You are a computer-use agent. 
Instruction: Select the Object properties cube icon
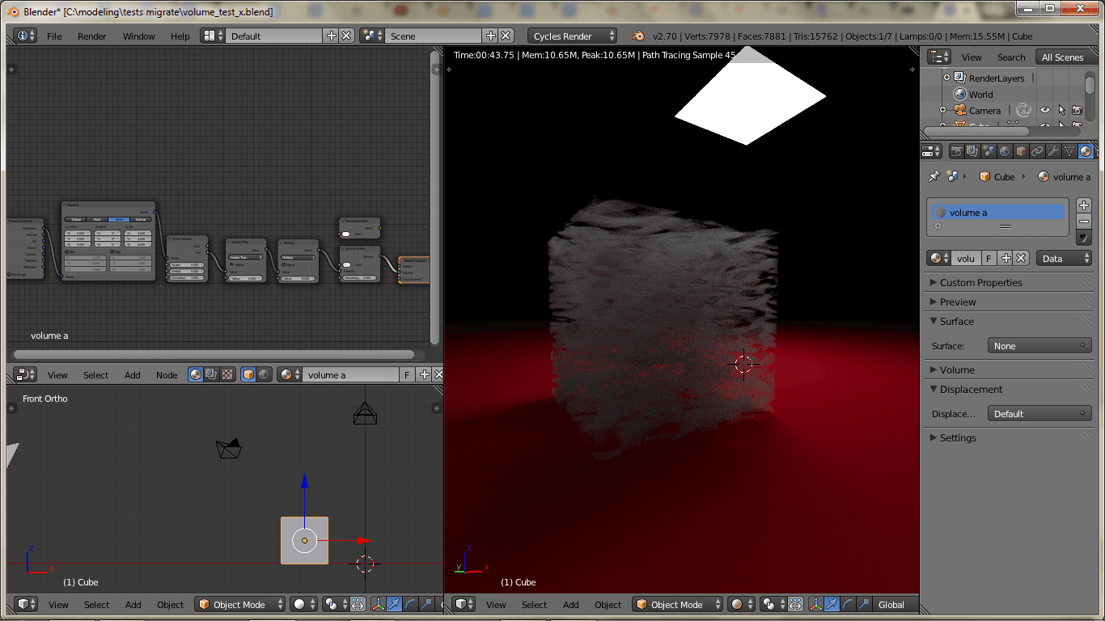pyautogui.click(x=1021, y=151)
